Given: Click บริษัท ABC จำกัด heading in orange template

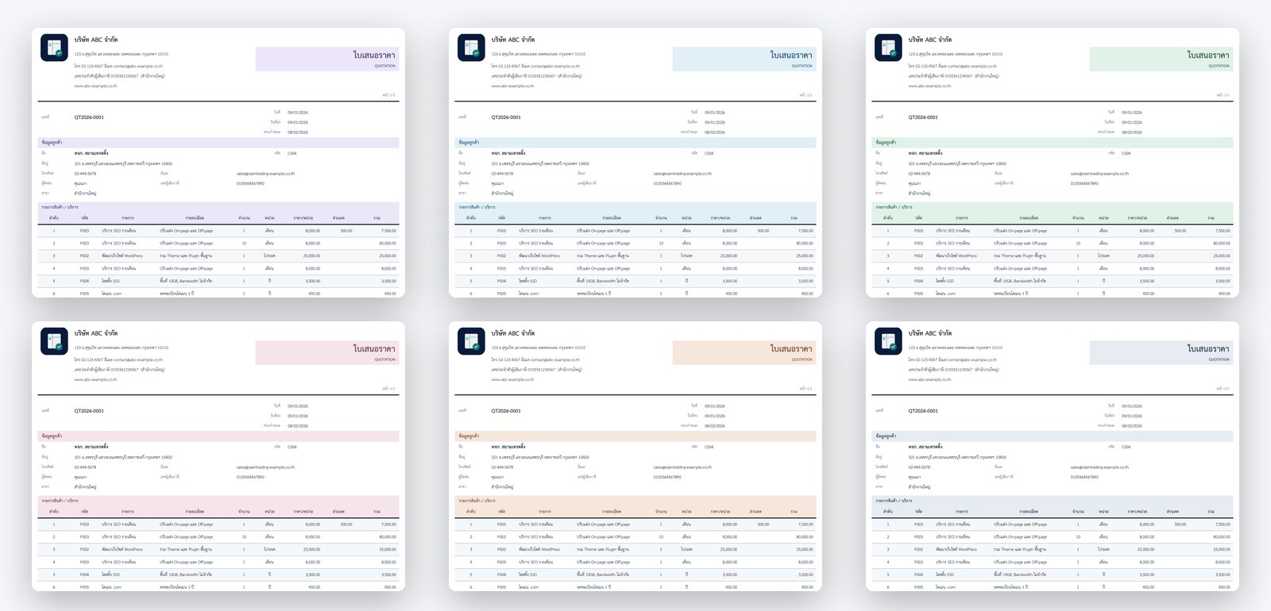Looking at the screenshot, I should pyautogui.click(x=513, y=333).
